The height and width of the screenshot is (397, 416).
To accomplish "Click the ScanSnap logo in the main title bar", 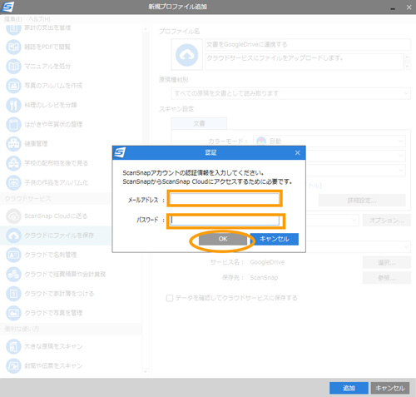I will pyautogui.click(x=7, y=7).
